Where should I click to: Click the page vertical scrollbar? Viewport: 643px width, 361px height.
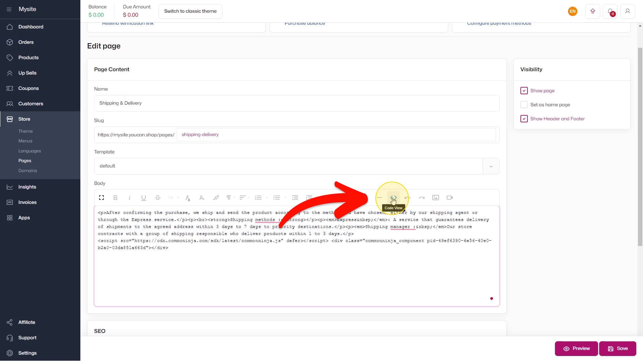click(640, 147)
